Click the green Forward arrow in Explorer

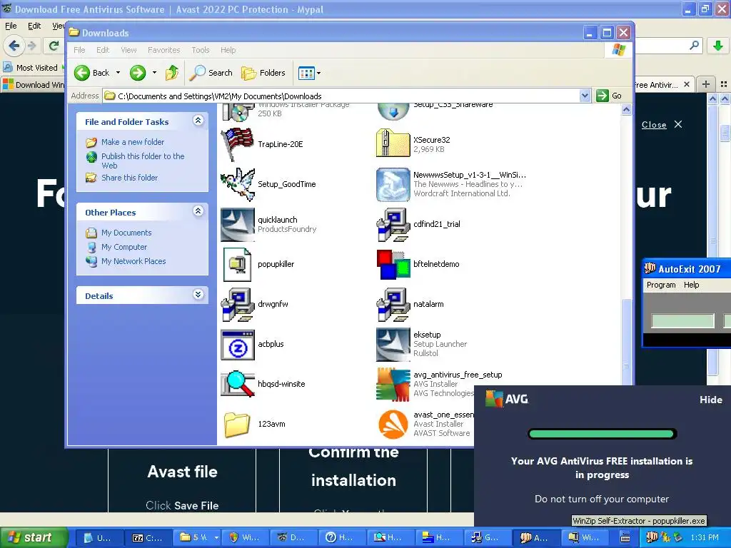[138, 73]
